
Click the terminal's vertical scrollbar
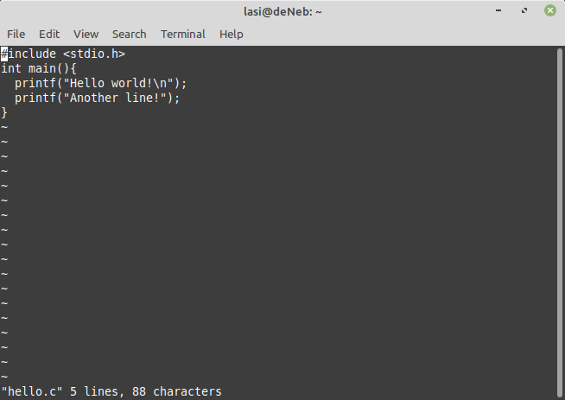560,216
